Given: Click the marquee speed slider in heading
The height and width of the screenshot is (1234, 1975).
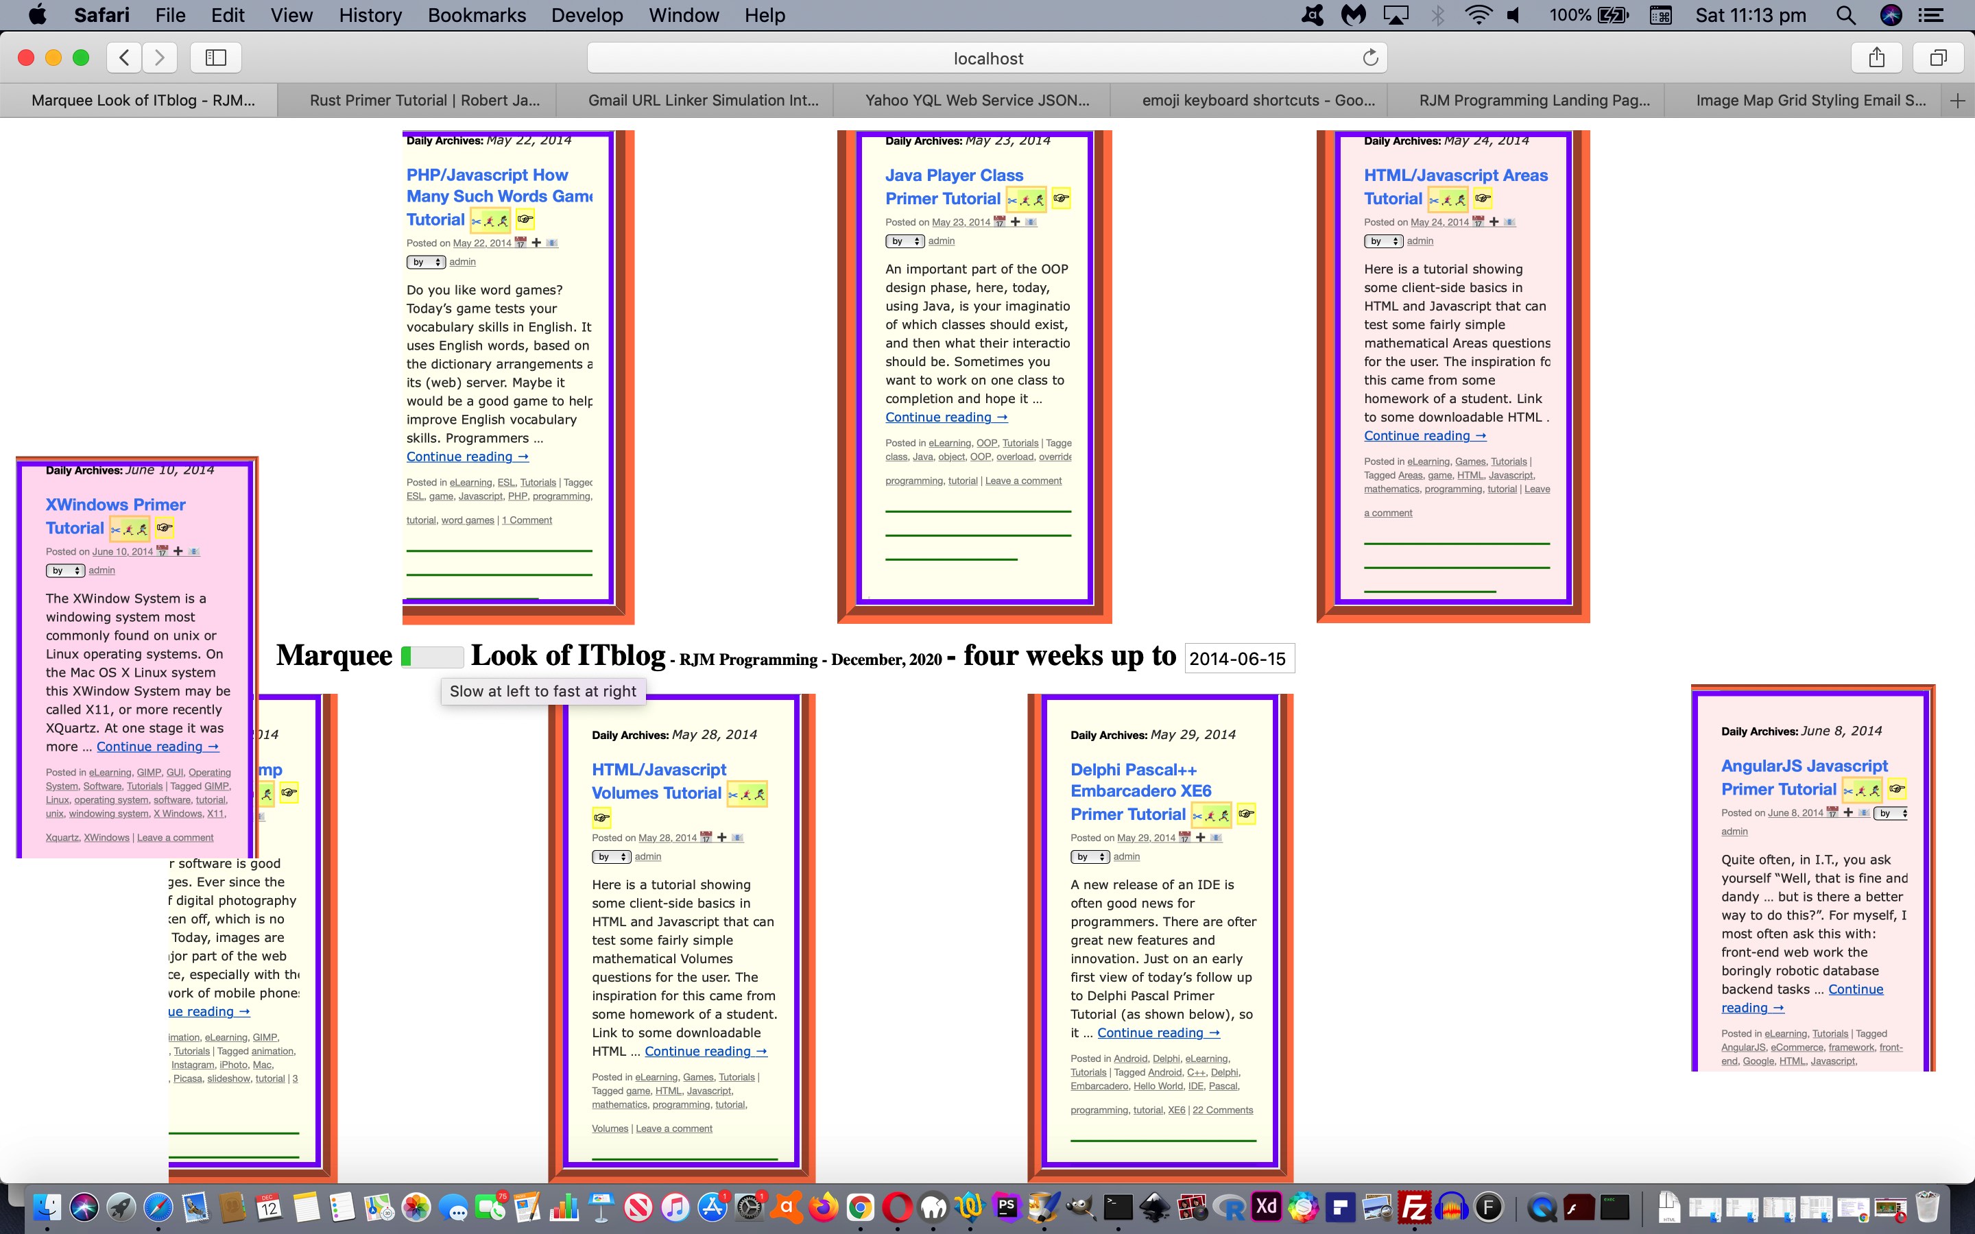Looking at the screenshot, I should click(432, 656).
